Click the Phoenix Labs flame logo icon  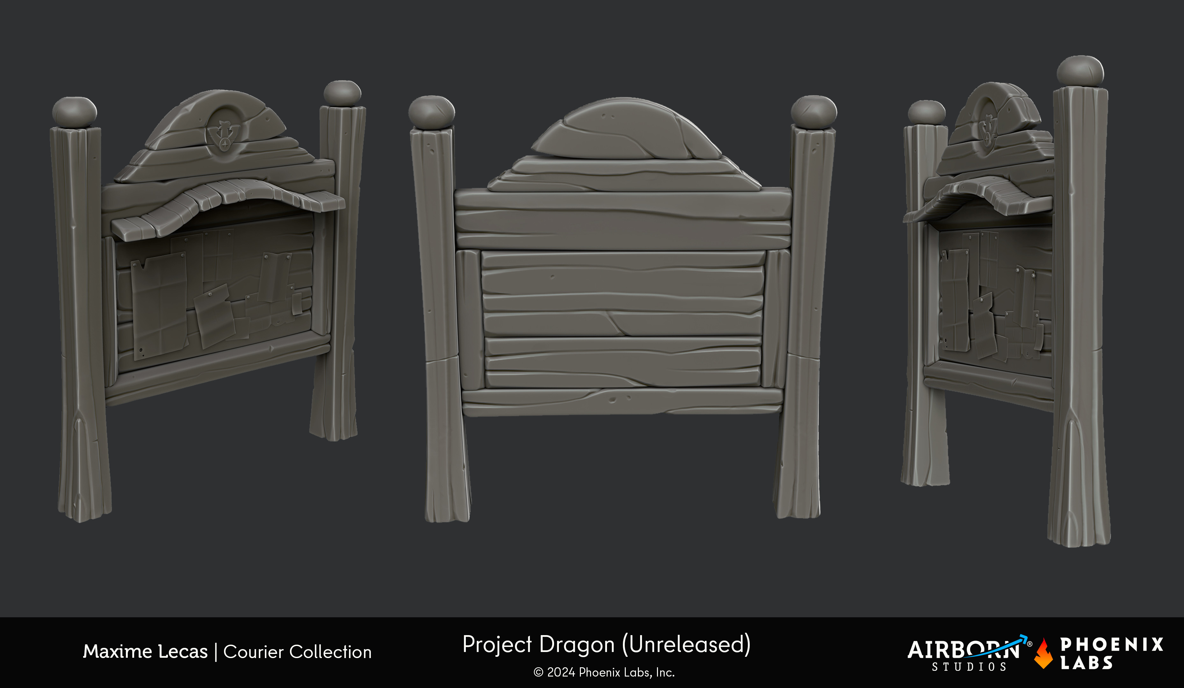[x=1043, y=653]
